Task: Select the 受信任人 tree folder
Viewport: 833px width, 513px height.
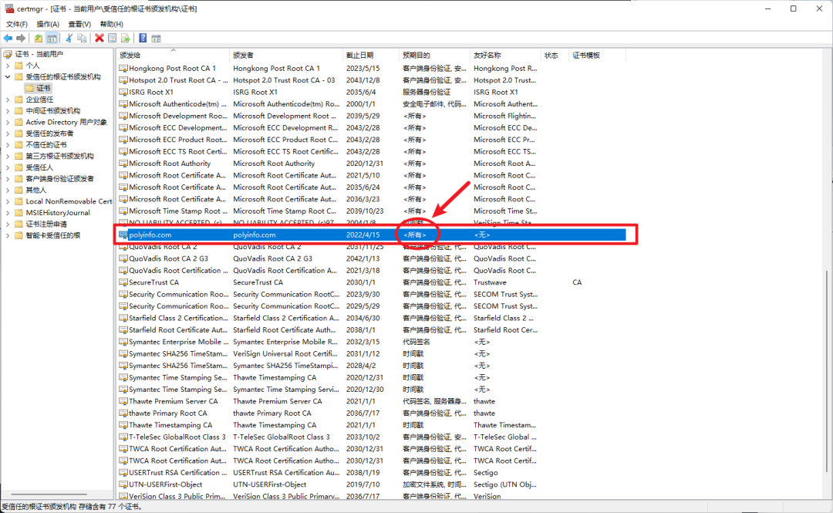Action: pyautogui.click(x=40, y=167)
